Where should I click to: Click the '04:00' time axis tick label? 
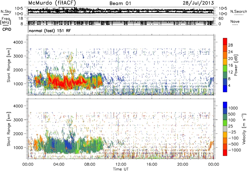pyautogui.click(x=59, y=165)
